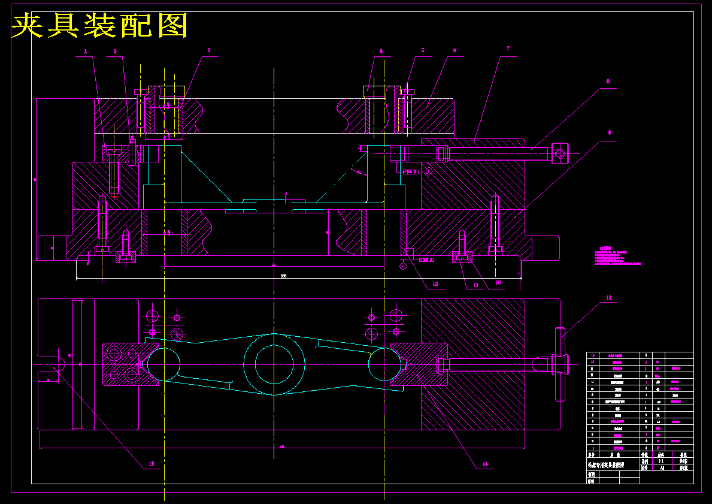Screen dimensions: 712x504
Task: Click the magenta technical requirements note block
Action: 617,256
